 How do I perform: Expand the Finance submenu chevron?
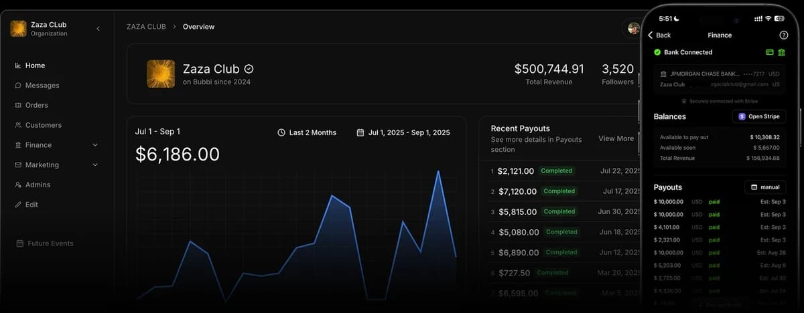coord(94,145)
